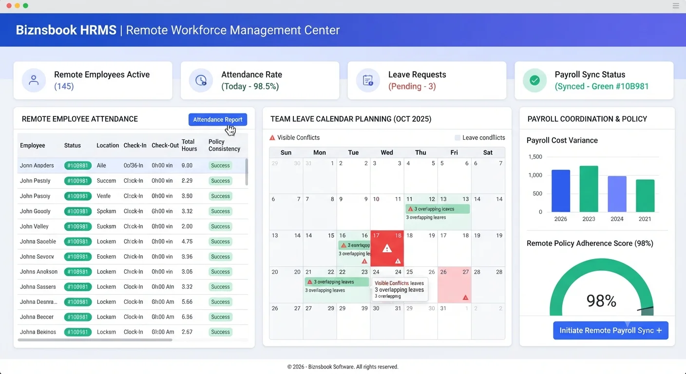The image size is (686, 374).
Task: Select employee John Pestily
Action: [35, 181]
